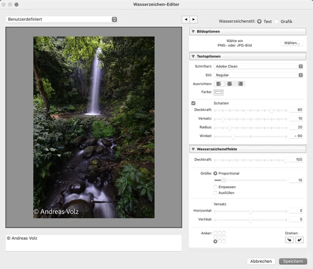
Task: Close the dialog with the red window button
Action: coord(4,4)
